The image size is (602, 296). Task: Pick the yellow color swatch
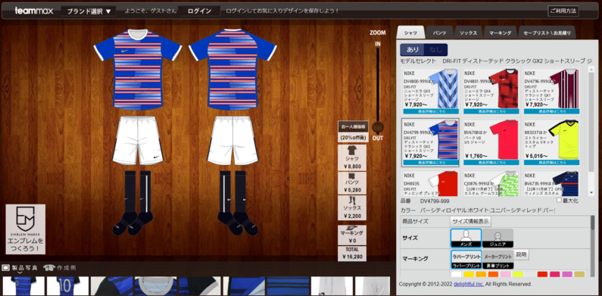(469, 274)
